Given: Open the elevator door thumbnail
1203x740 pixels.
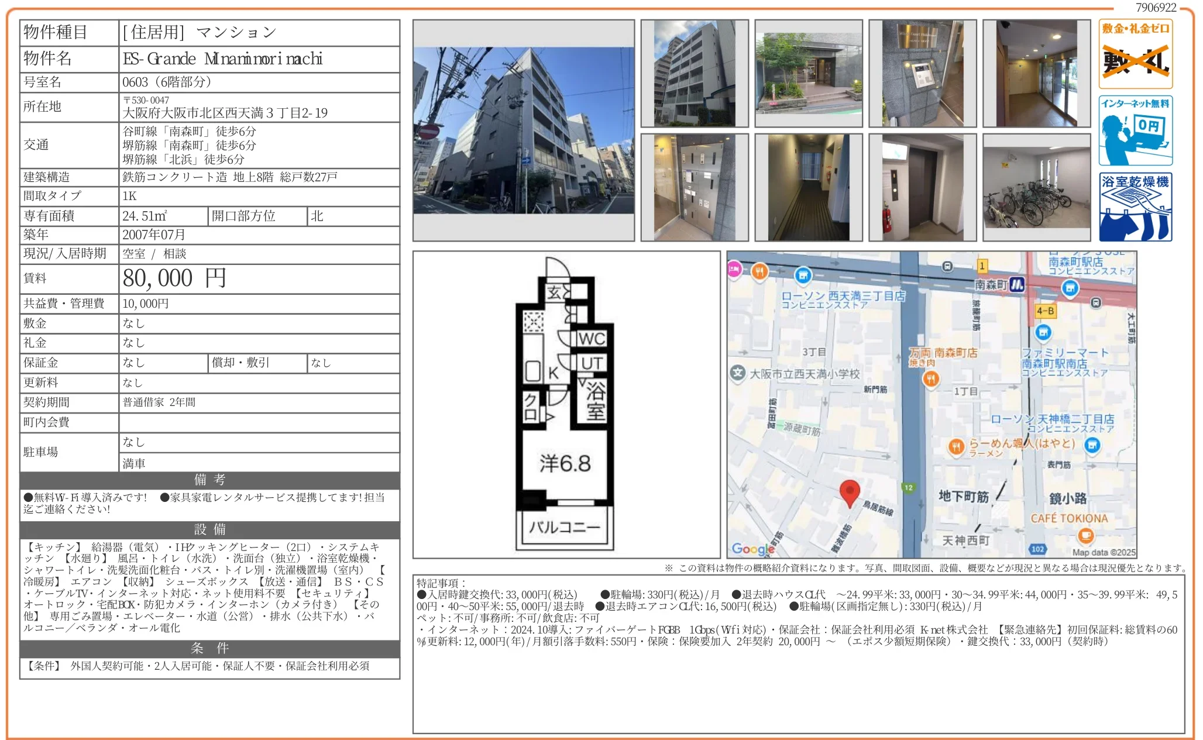Looking at the screenshot, I should pos(922,188).
